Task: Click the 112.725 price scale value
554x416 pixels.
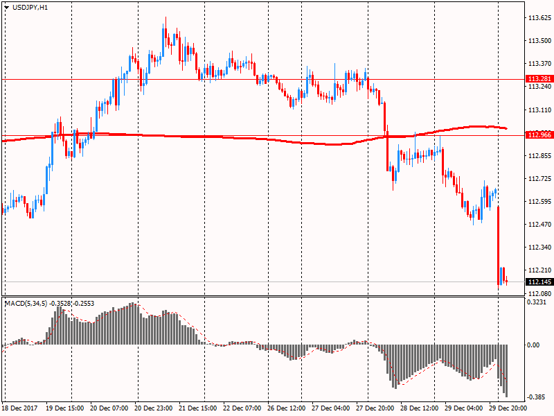Action: 539,179
